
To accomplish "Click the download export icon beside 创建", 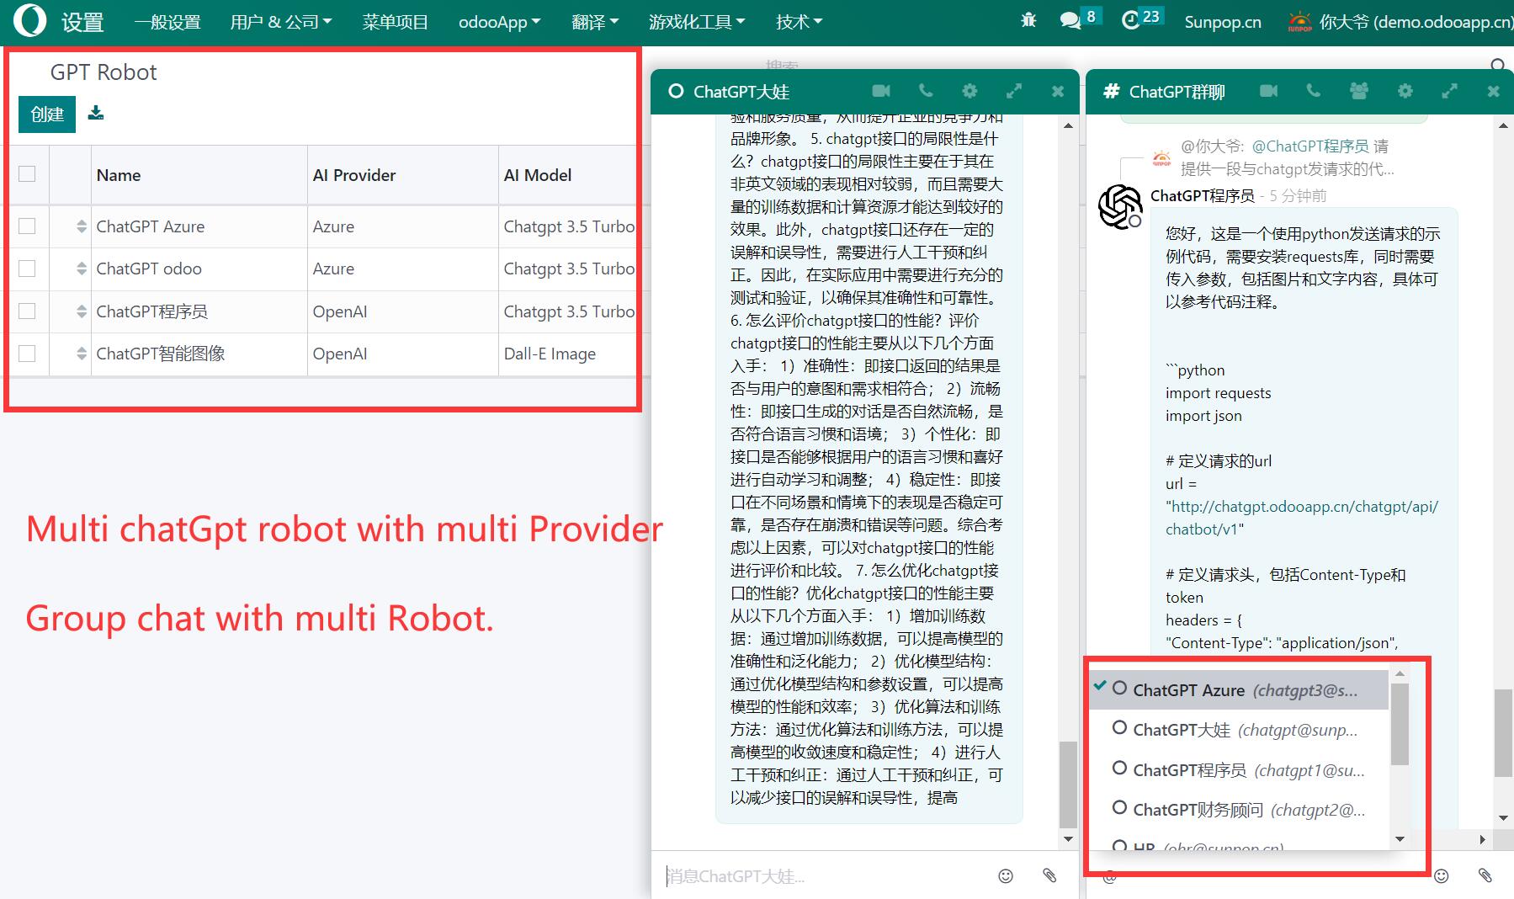I will [96, 113].
